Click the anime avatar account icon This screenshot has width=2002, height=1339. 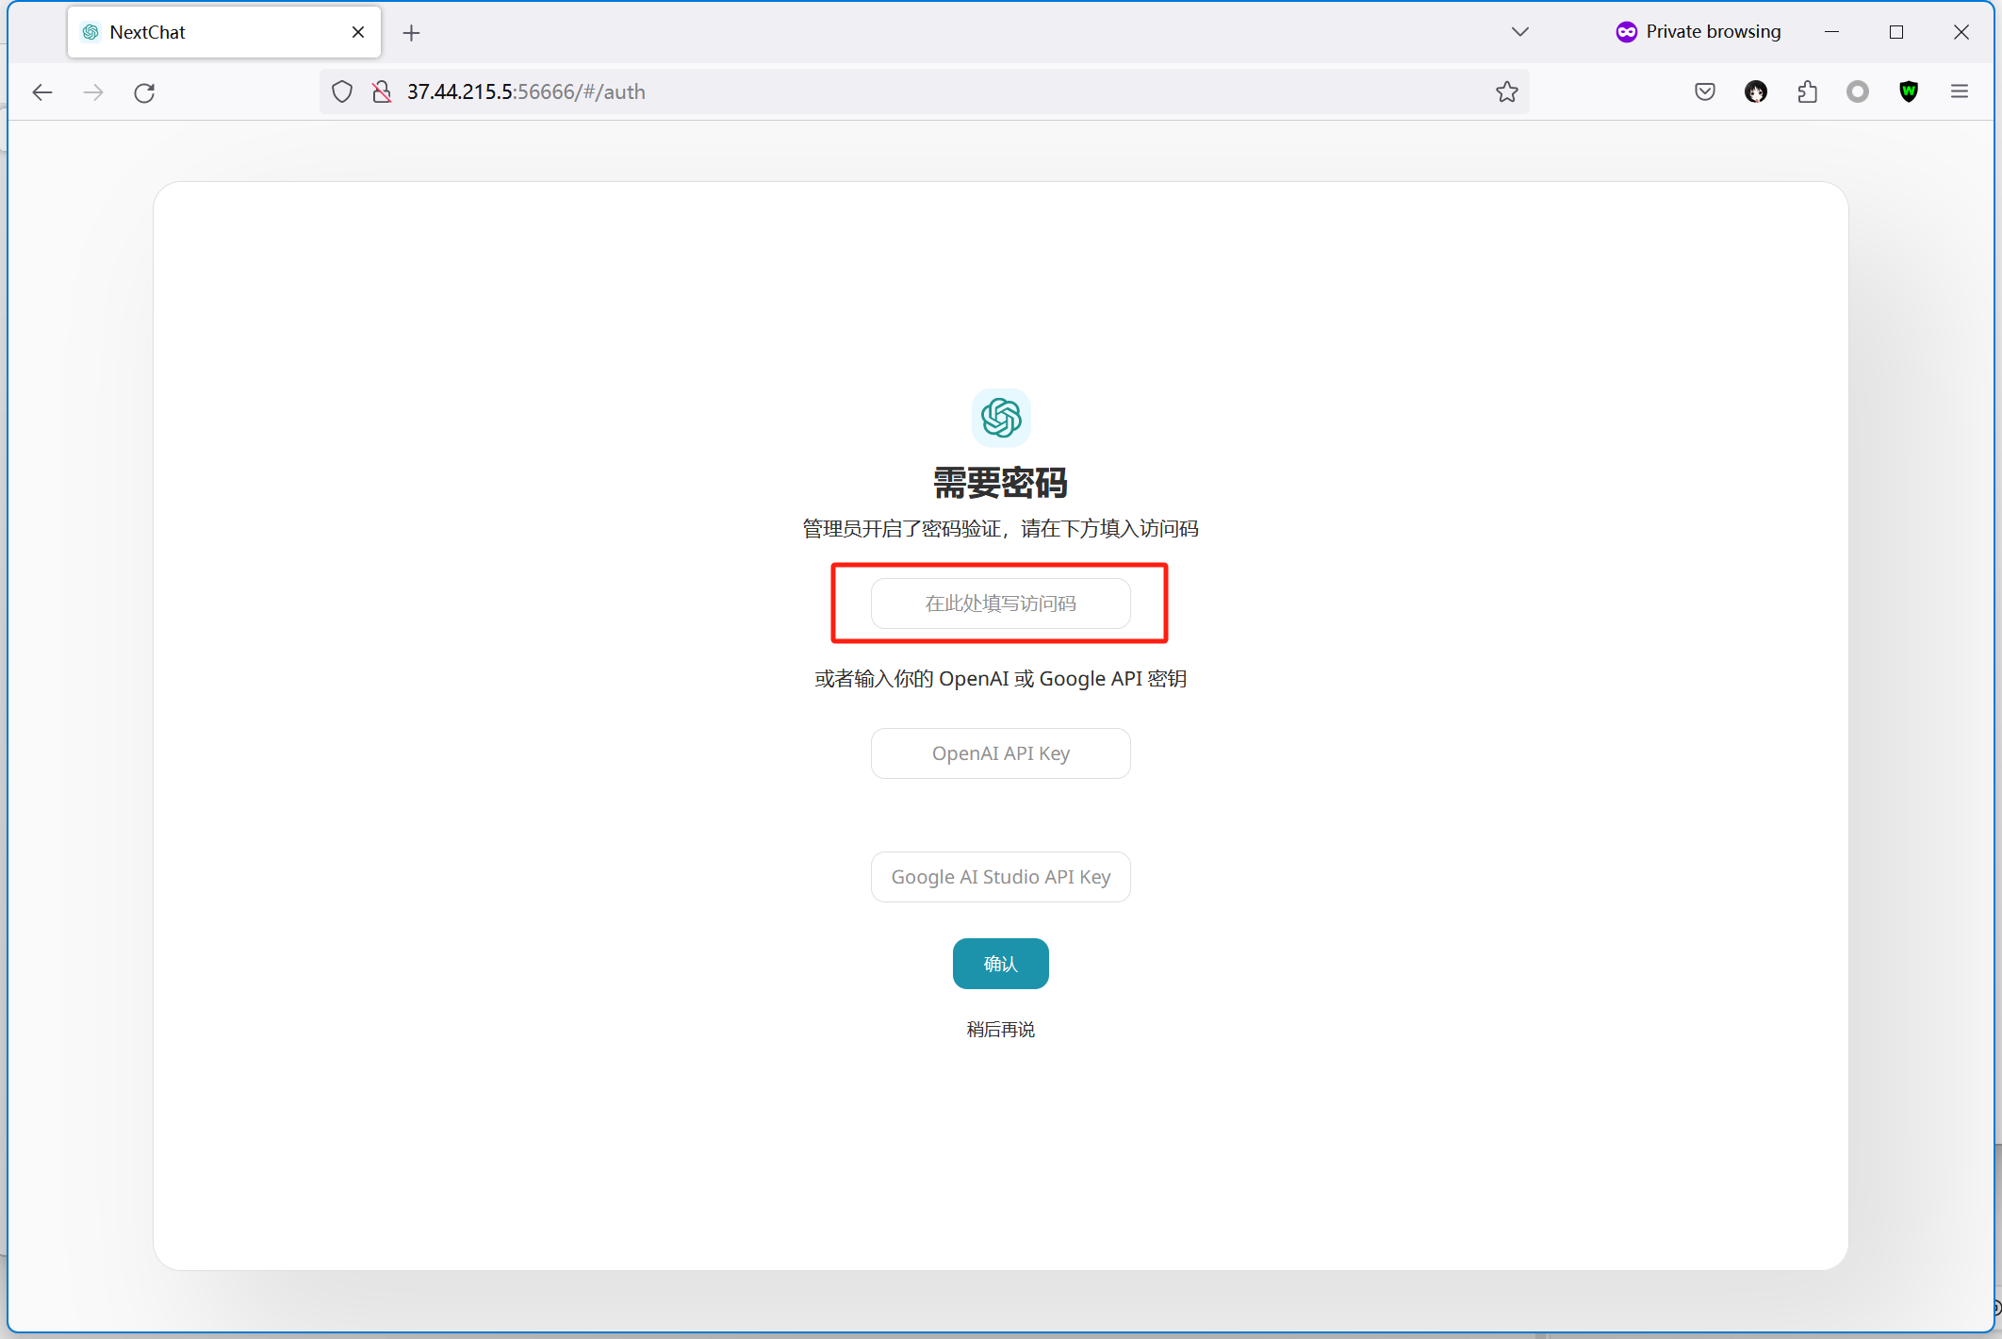(x=1756, y=91)
